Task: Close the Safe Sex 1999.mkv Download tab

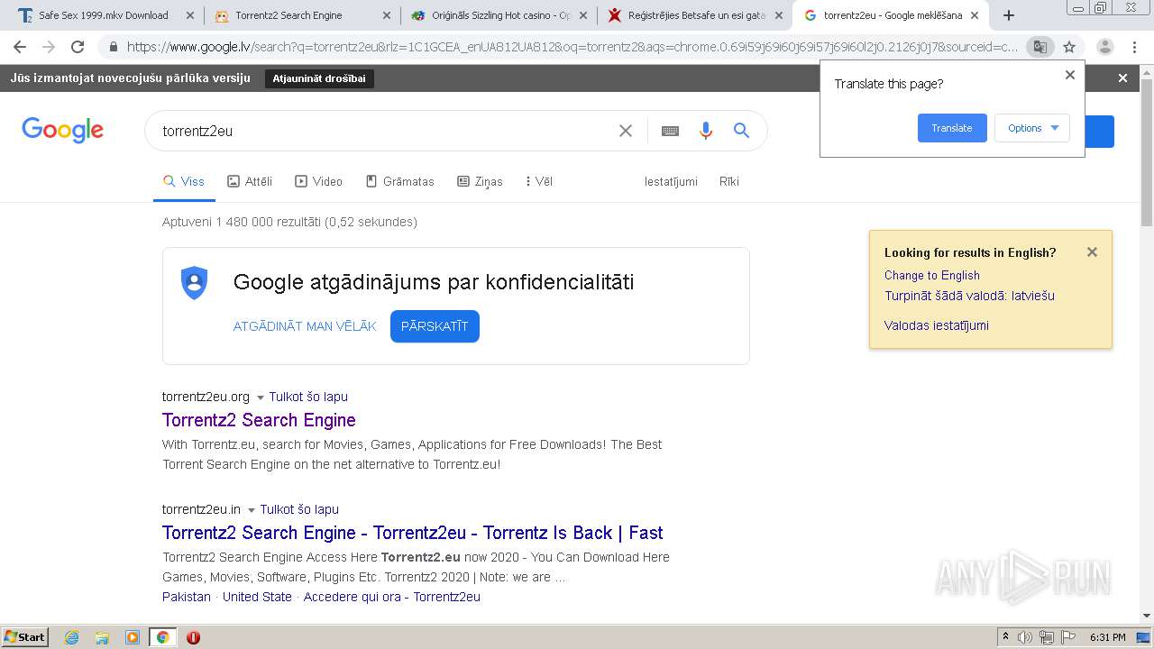Action: pos(189,15)
